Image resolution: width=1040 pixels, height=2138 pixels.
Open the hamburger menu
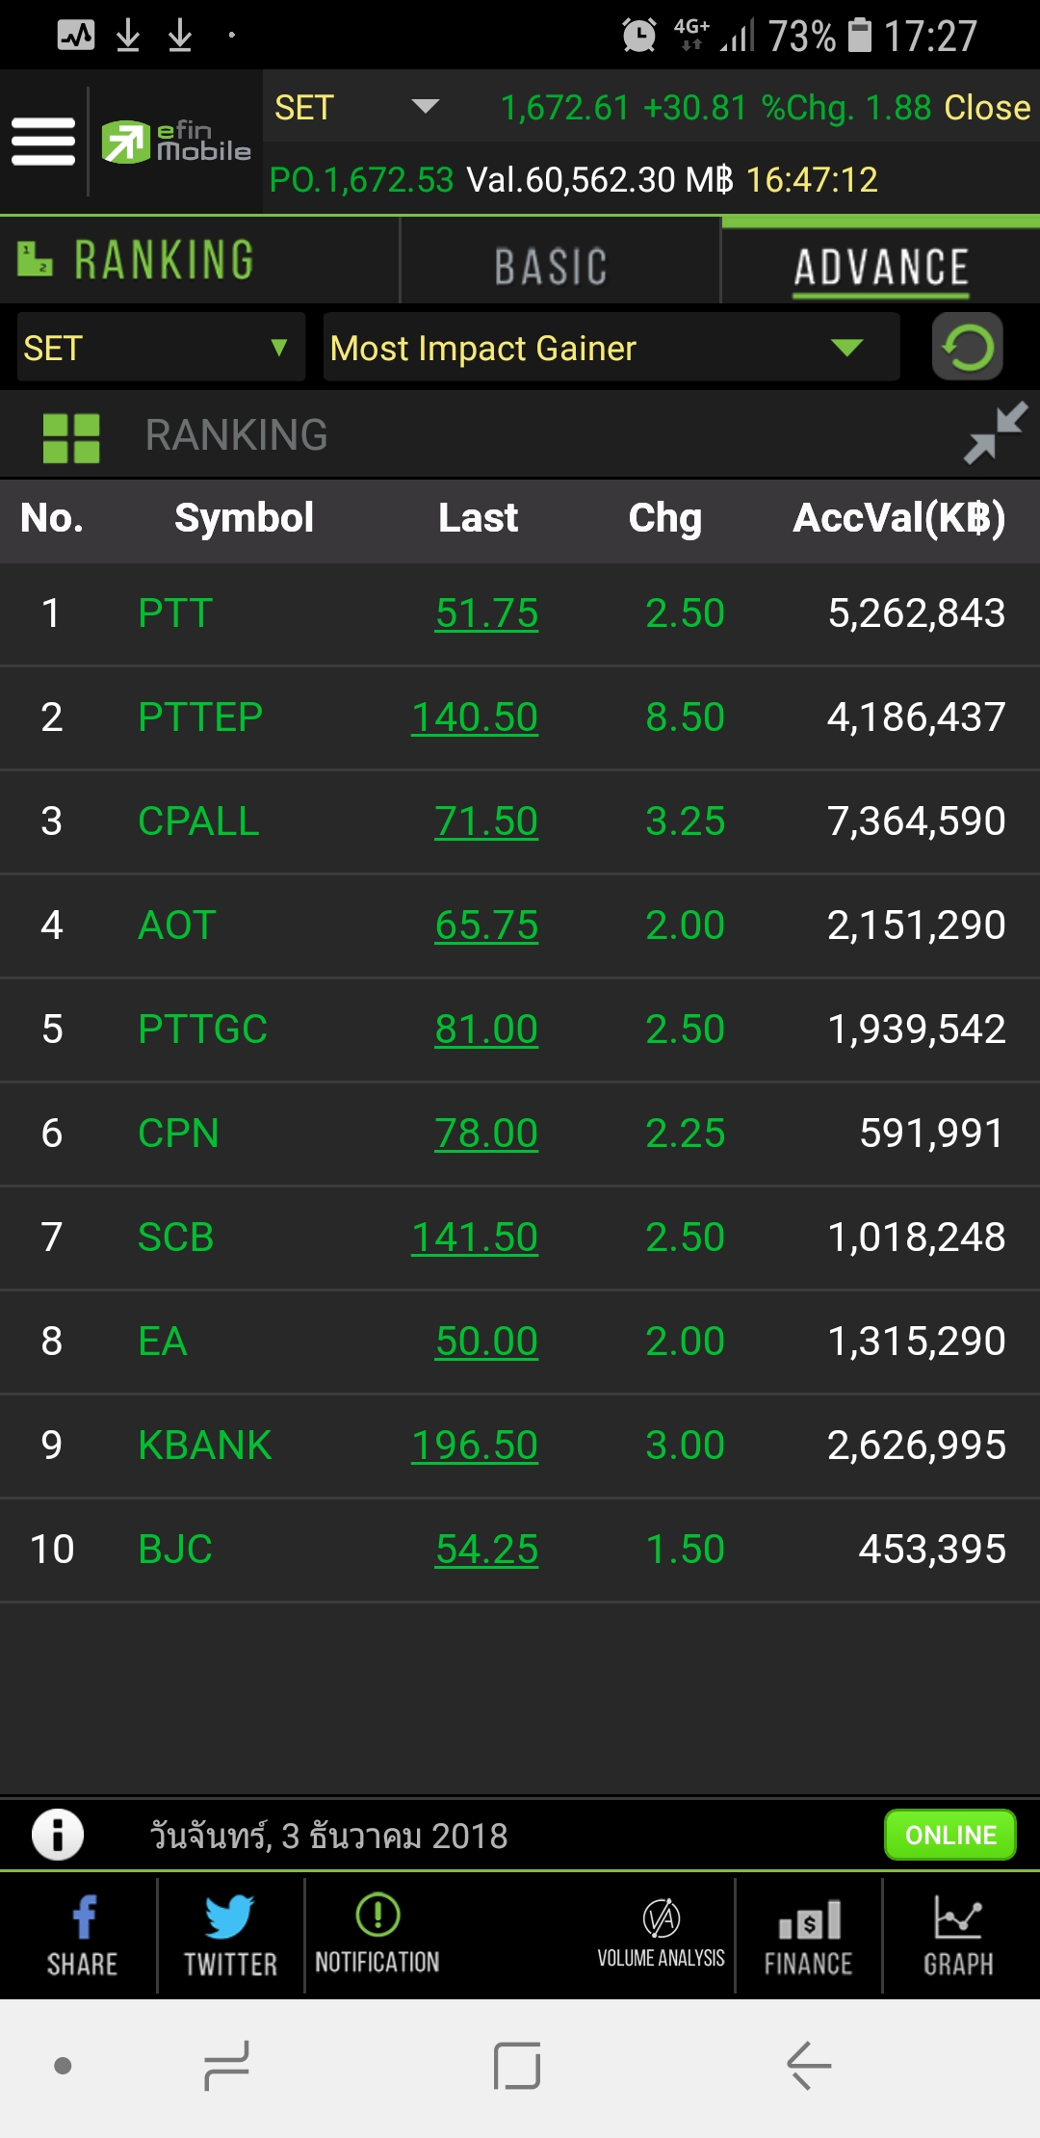[x=43, y=142]
